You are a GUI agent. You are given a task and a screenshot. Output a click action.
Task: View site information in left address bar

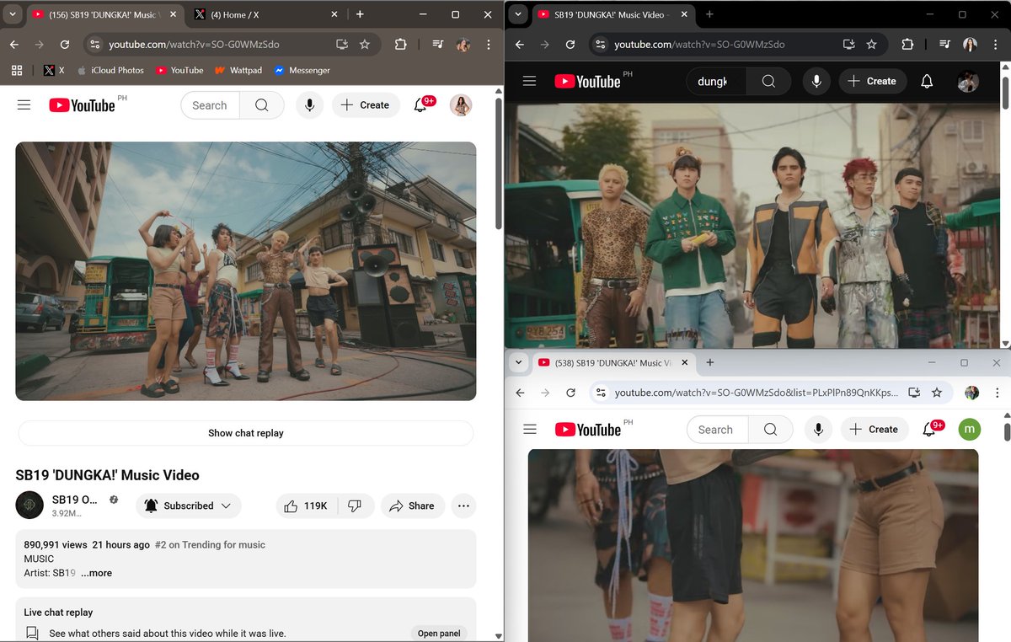[95, 45]
